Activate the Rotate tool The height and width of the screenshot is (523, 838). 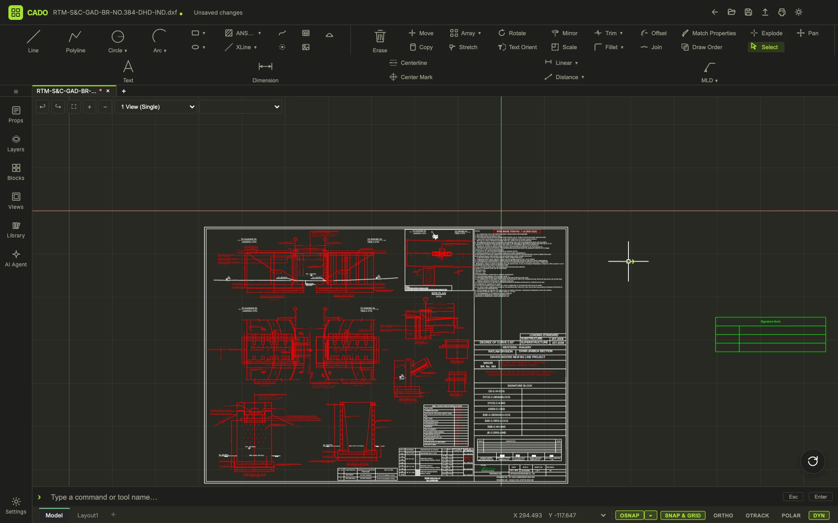click(x=512, y=33)
